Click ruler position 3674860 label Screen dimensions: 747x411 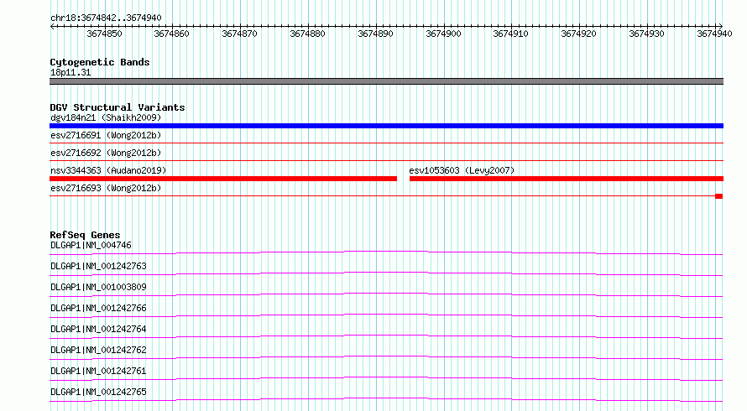tap(171, 34)
